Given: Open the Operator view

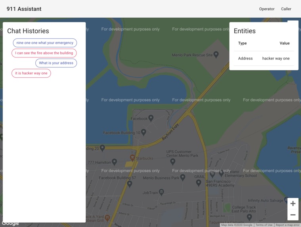Looking at the screenshot, I should click(266, 9).
